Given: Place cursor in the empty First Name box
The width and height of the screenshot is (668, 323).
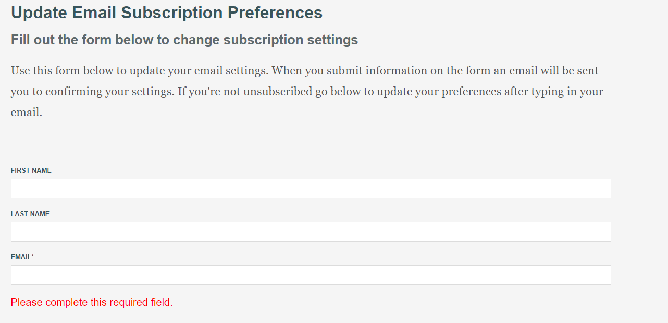Looking at the screenshot, I should (311, 188).
